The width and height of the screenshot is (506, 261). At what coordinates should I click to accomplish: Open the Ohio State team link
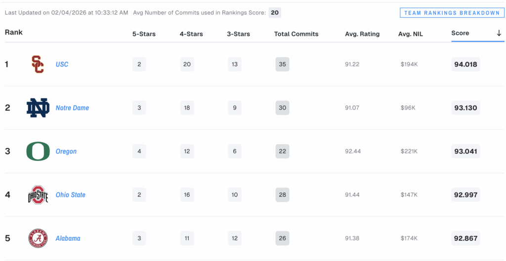[70, 195]
